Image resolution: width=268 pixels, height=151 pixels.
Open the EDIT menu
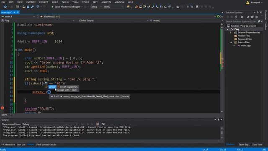click(x=11, y=3)
